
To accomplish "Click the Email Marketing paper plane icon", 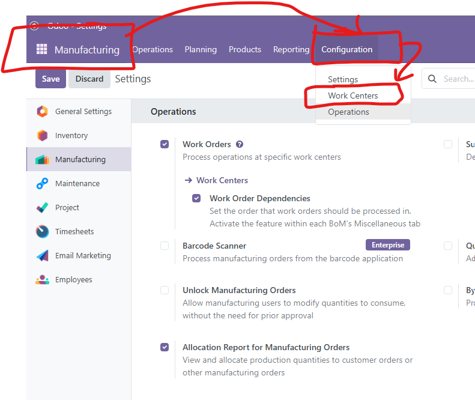I will pos(42,256).
